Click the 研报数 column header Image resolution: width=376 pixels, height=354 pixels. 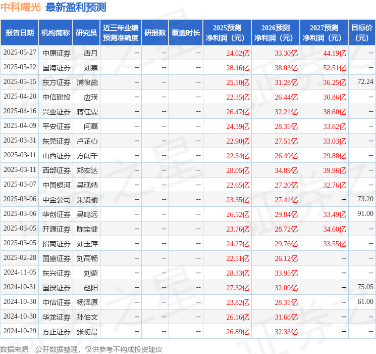click(155, 33)
